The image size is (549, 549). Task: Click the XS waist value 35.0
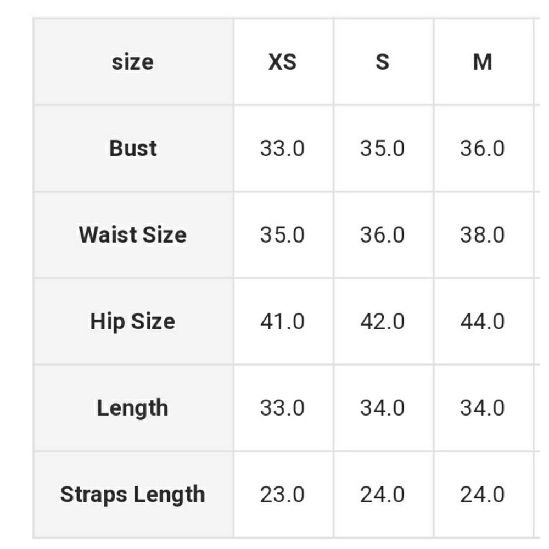tap(282, 235)
